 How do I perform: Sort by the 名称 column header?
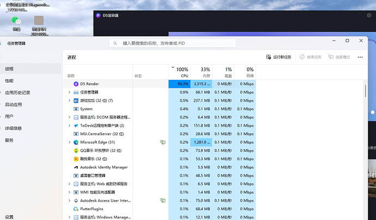click(x=98, y=72)
